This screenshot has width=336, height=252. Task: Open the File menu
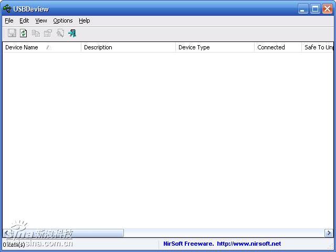(9, 20)
